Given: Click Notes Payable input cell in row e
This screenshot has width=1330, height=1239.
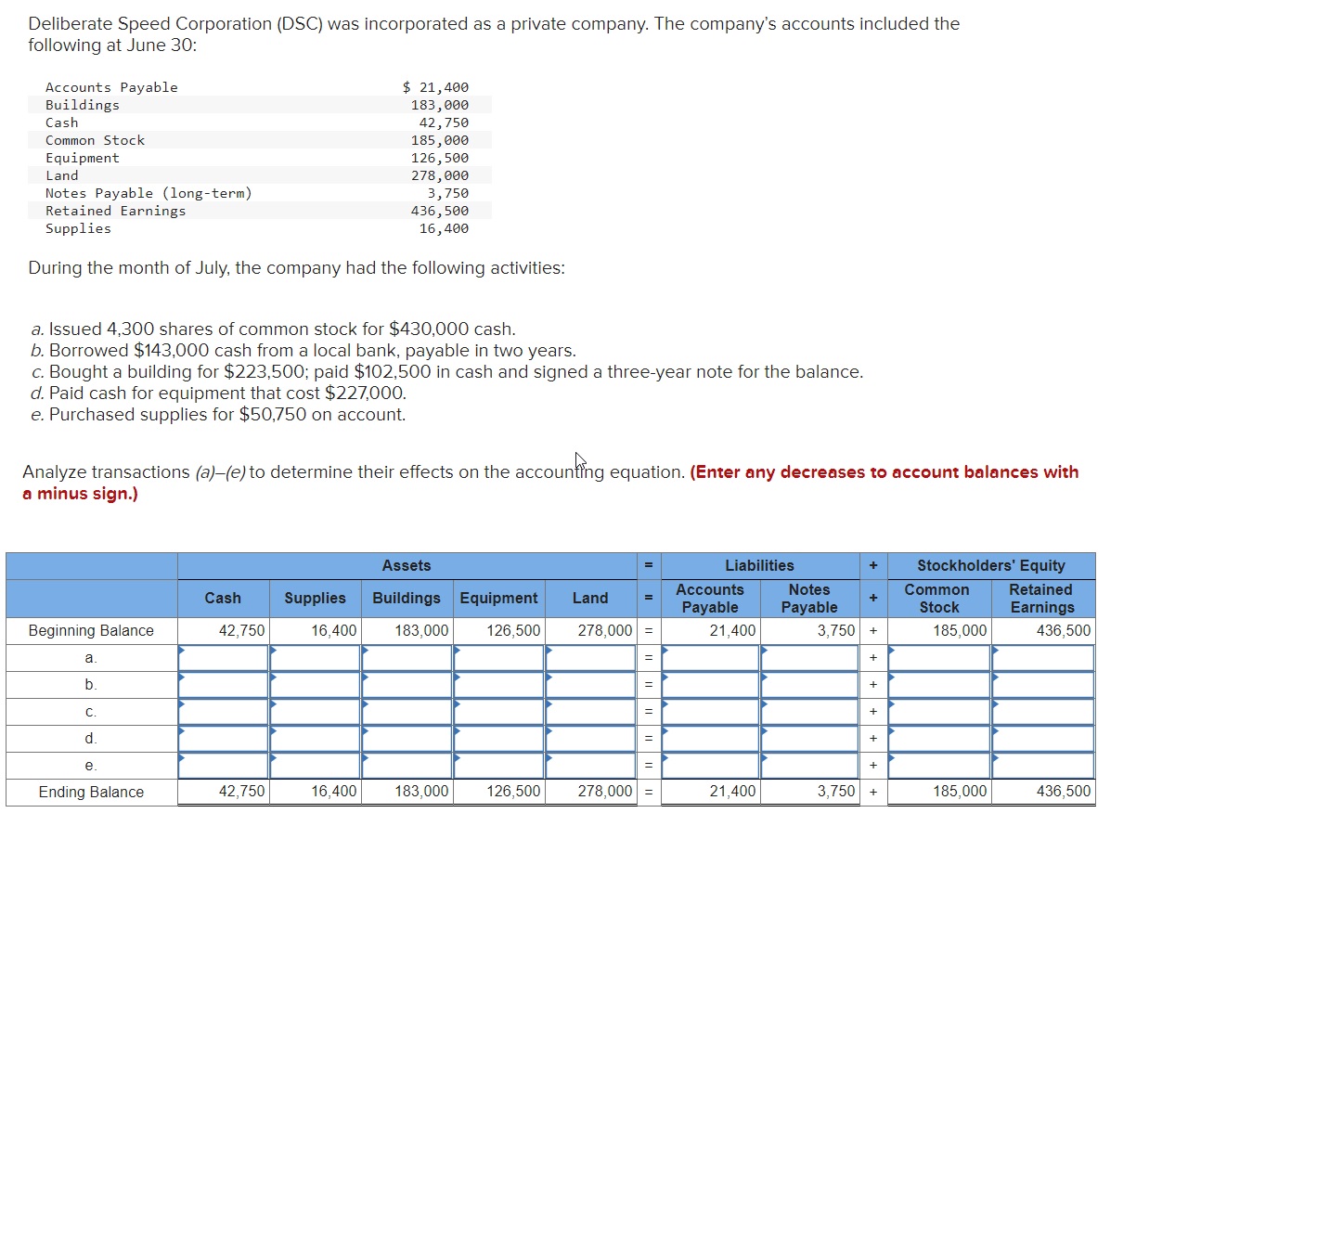Looking at the screenshot, I should click(809, 766).
